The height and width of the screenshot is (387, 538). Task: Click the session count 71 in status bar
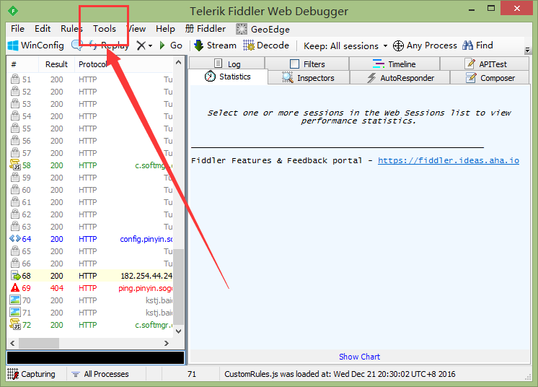[x=192, y=374]
